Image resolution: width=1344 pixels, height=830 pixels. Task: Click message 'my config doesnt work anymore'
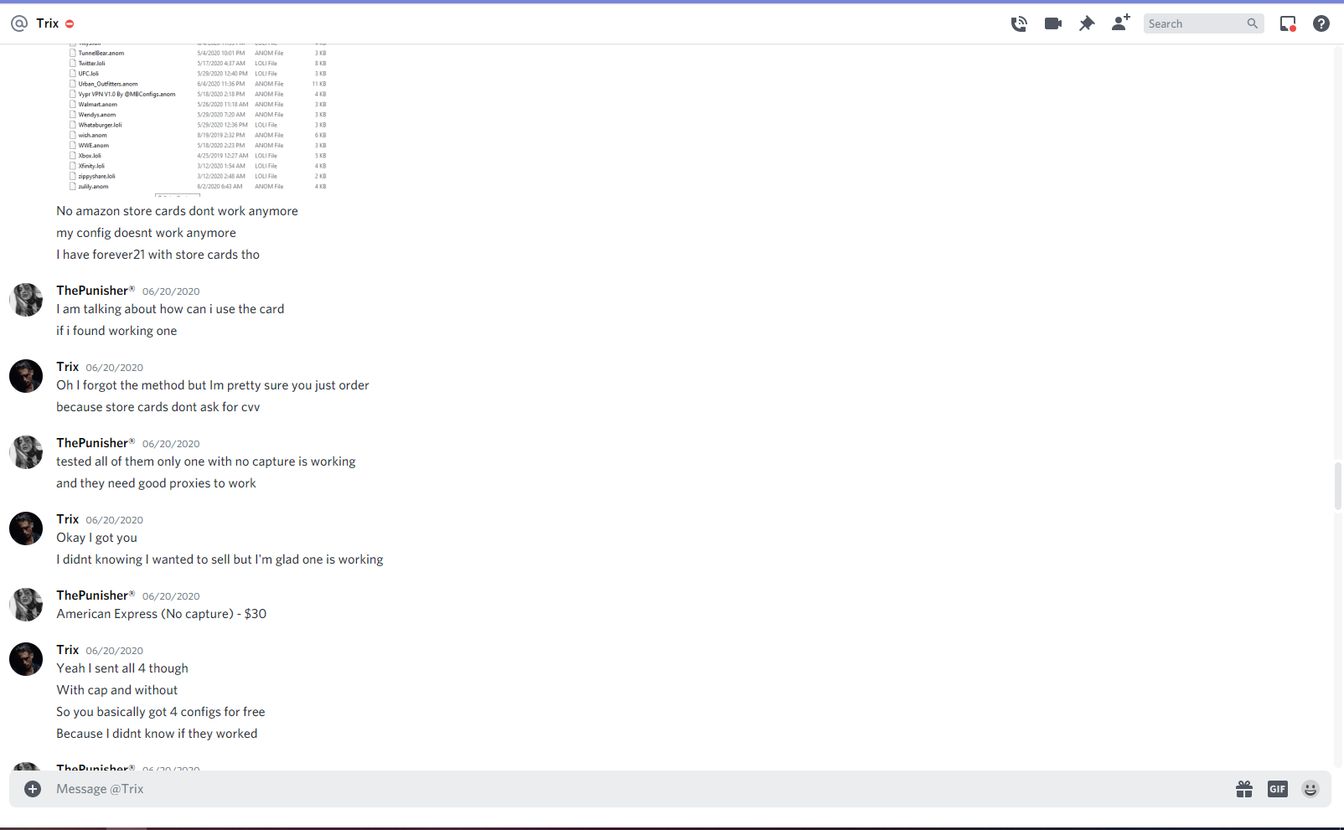point(146,233)
